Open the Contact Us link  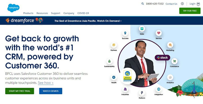172,4
